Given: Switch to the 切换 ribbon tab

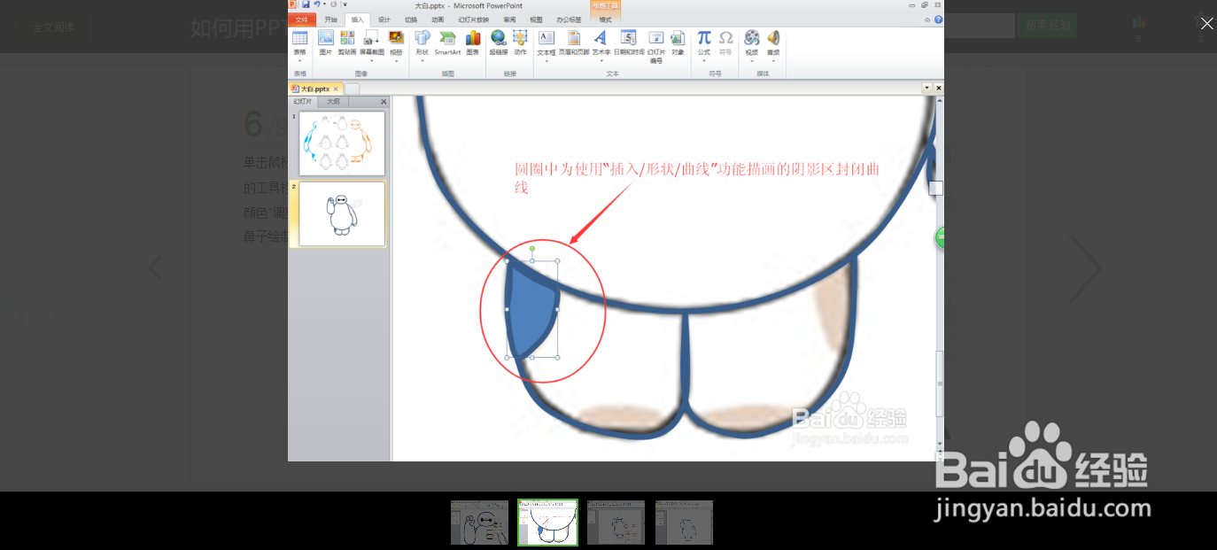Looking at the screenshot, I should [411, 19].
